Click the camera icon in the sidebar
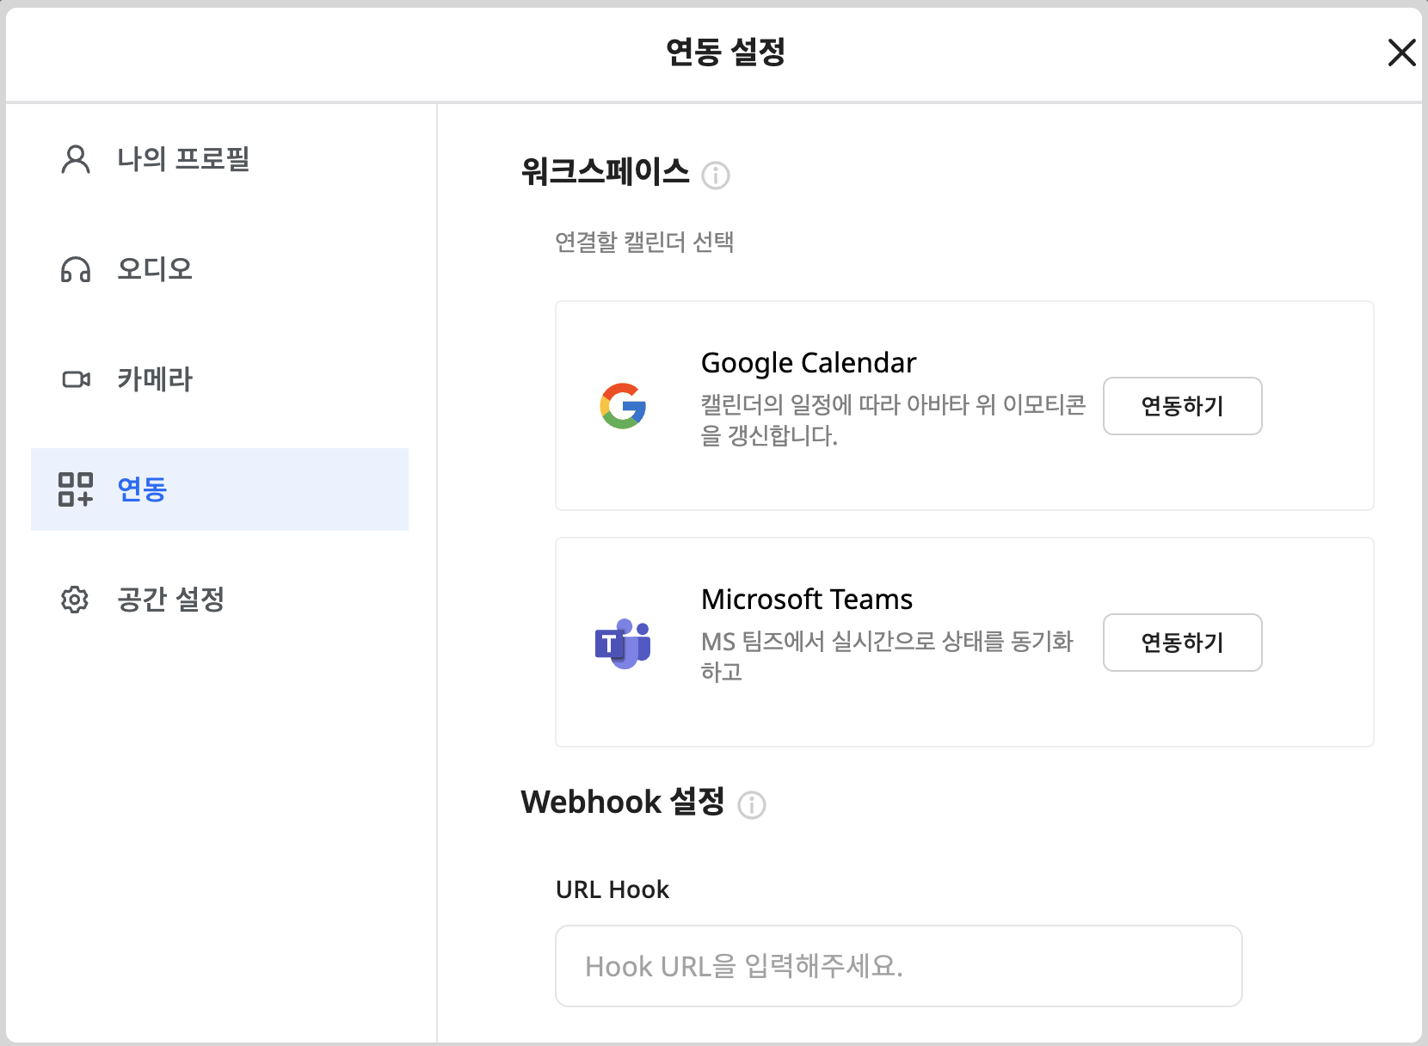The image size is (1428, 1046). (76, 379)
